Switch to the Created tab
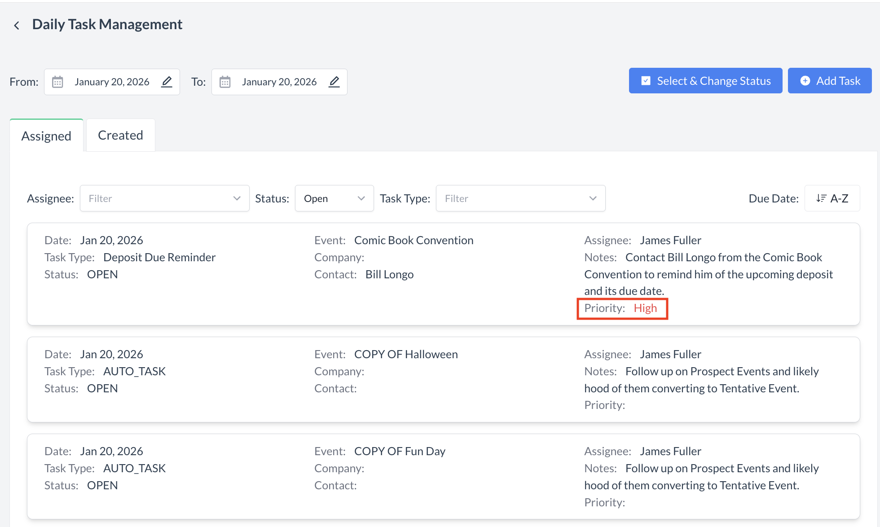 (x=120, y=135)
